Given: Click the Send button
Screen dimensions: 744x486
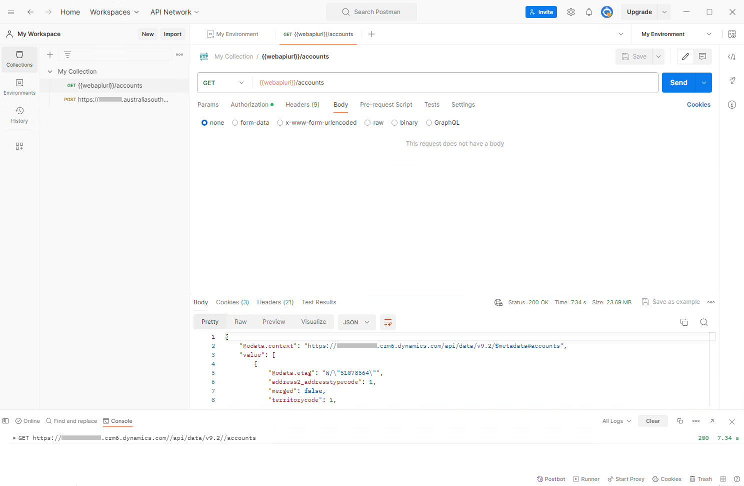Looking at the screenshot, I should (x=678, y=83).
